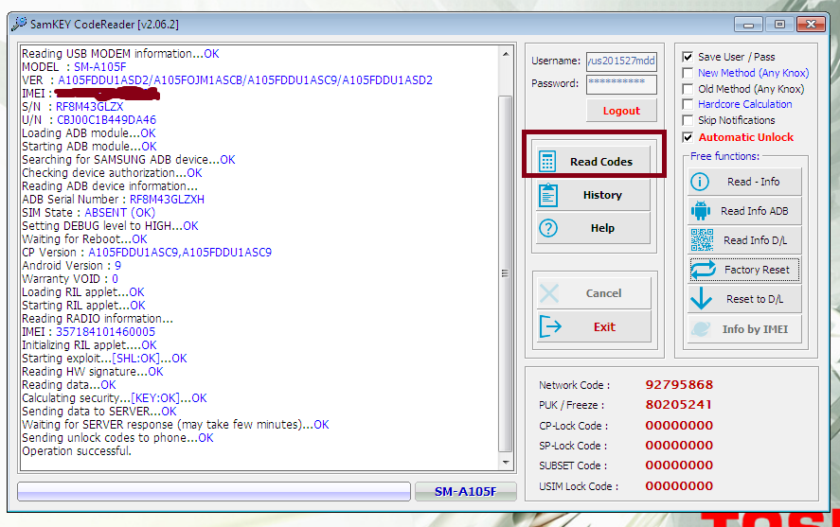Click the 'Operation successful.' log line
Image resolution: width=840 pixels, height=527 pixels.
[77, 451]
